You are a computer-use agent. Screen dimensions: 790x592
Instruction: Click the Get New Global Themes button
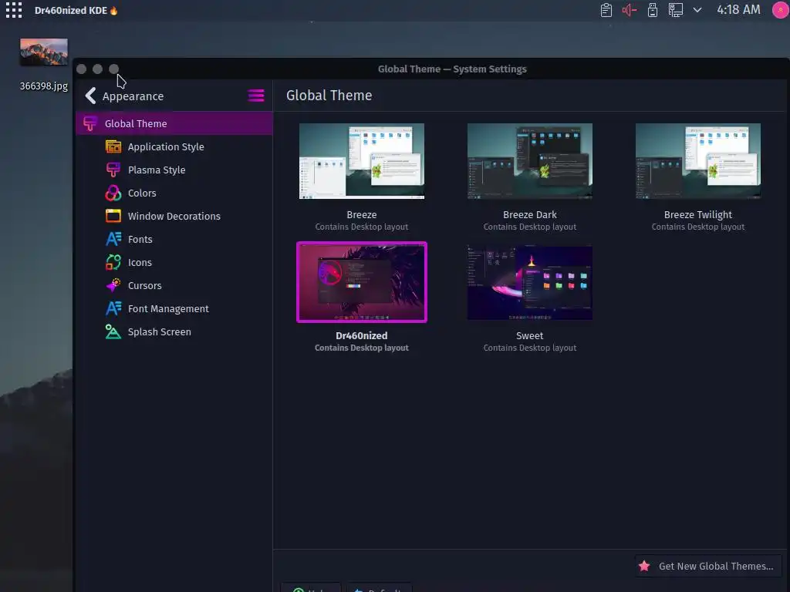tap(708, 566)
